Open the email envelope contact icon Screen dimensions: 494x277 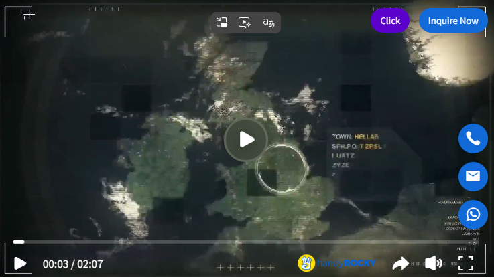click(473, 177)
